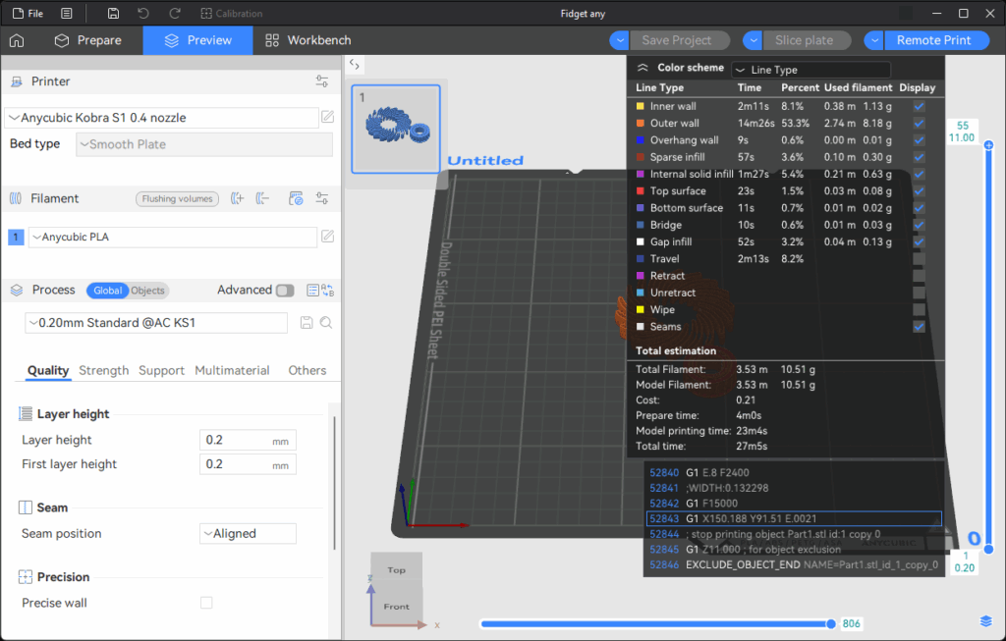Screen dimensions: 1006x641
Task: Toggle the Advanced settings switch
Action: pos(285,291)
